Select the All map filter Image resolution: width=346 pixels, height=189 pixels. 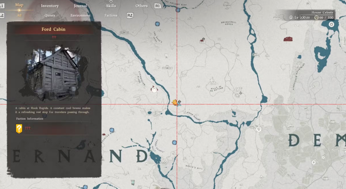pos(19,16)
